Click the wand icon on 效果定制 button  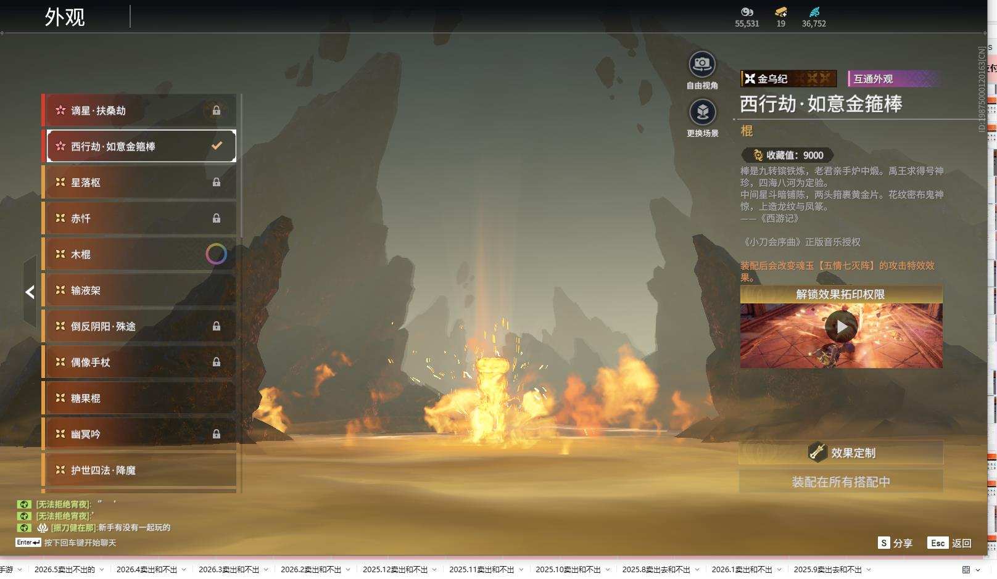point(817,453)
